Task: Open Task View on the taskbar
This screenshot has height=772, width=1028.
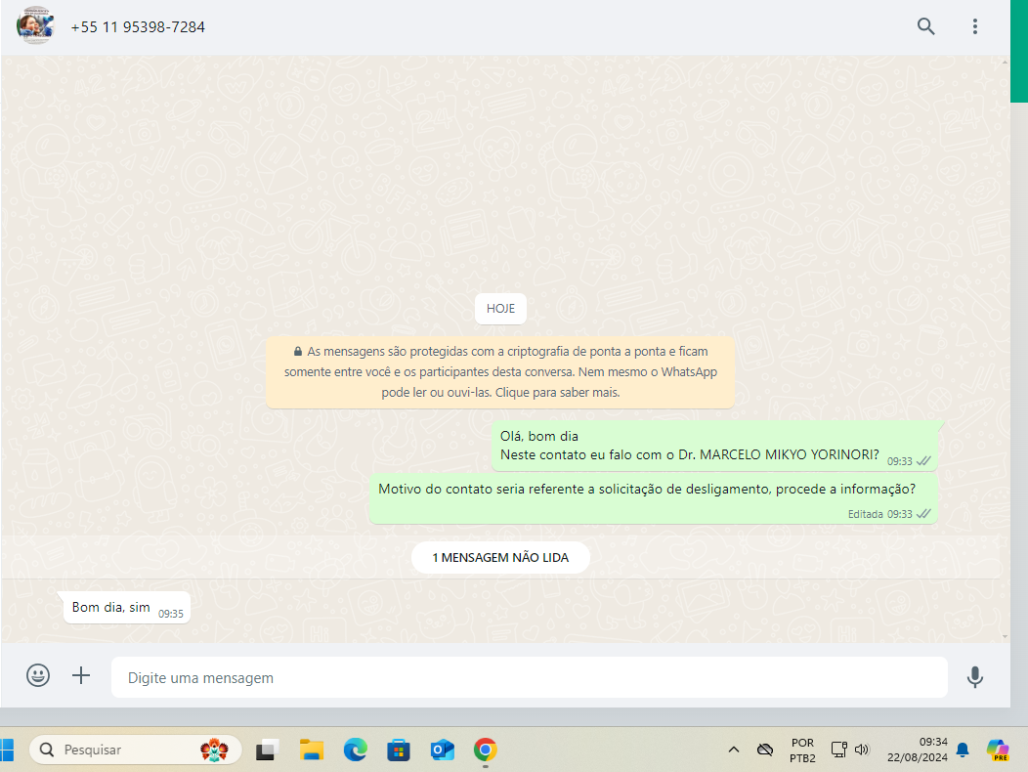Action: point(267,750)
